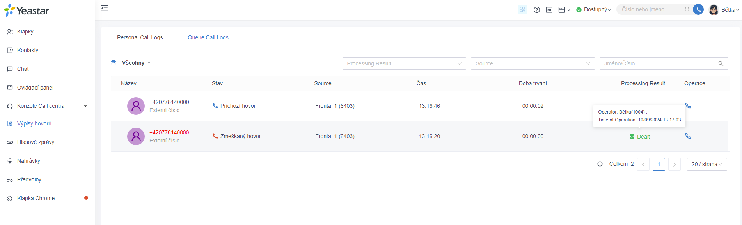Open Hlasové zprávy in sidebar
Viewport: 742px width, 225px height.
coord(36,142)
